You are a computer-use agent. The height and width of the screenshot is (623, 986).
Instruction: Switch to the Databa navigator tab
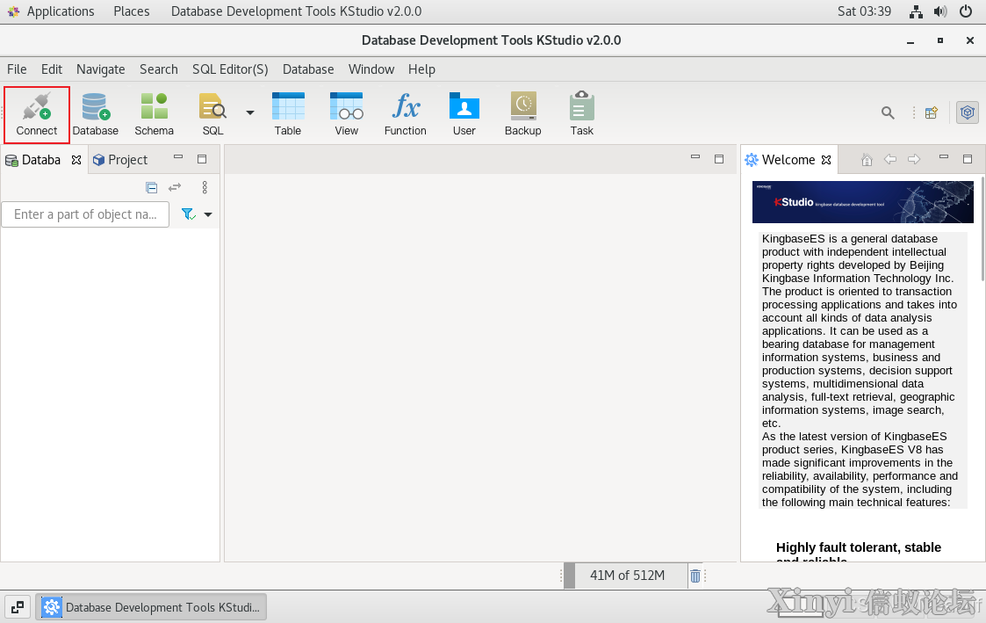pos(34,160)
